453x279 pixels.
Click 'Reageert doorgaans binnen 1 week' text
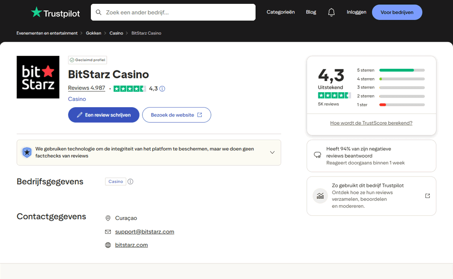click(x=366, y=163)
